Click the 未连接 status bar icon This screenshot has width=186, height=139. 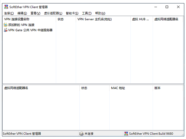(81, 134)
